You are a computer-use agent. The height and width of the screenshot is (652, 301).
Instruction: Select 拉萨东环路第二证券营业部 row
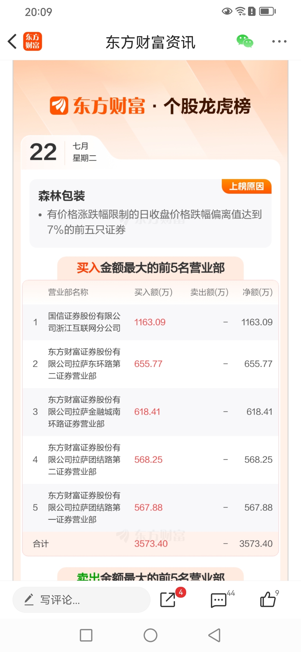tap(151, 364)
